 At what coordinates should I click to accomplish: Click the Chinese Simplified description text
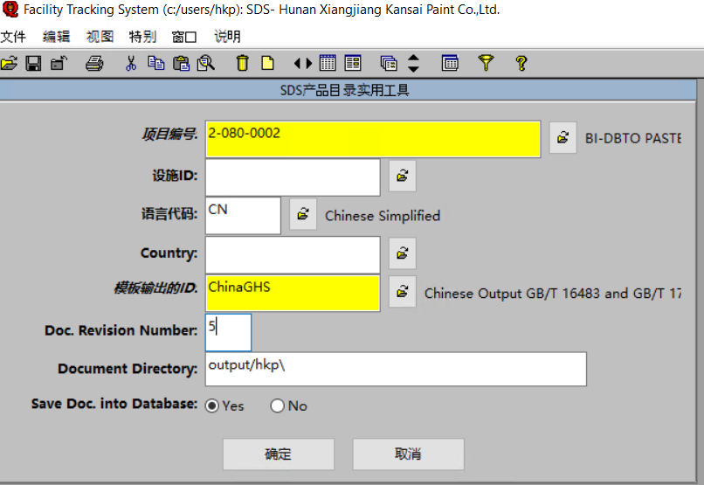(383, 216)
